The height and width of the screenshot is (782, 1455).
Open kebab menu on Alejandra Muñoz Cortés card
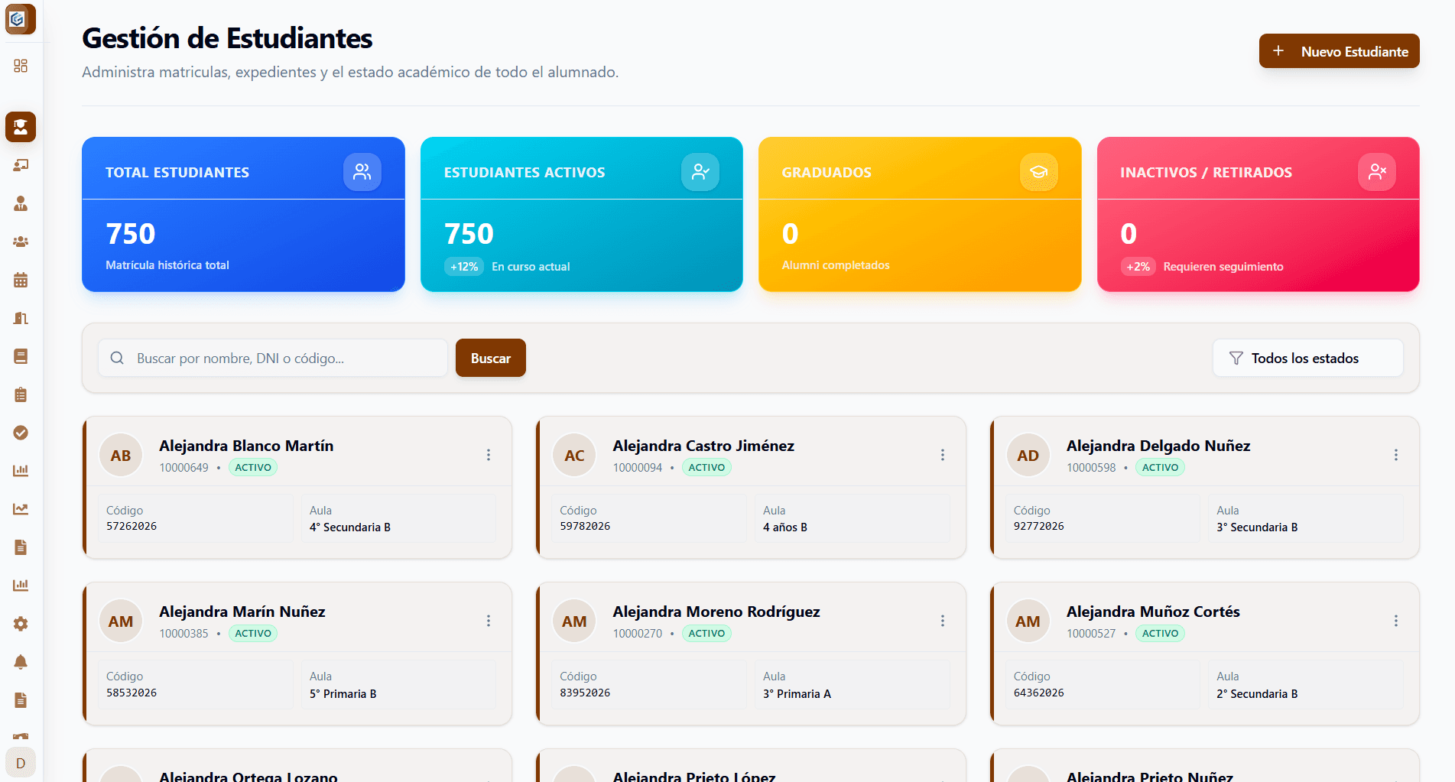1395,621
